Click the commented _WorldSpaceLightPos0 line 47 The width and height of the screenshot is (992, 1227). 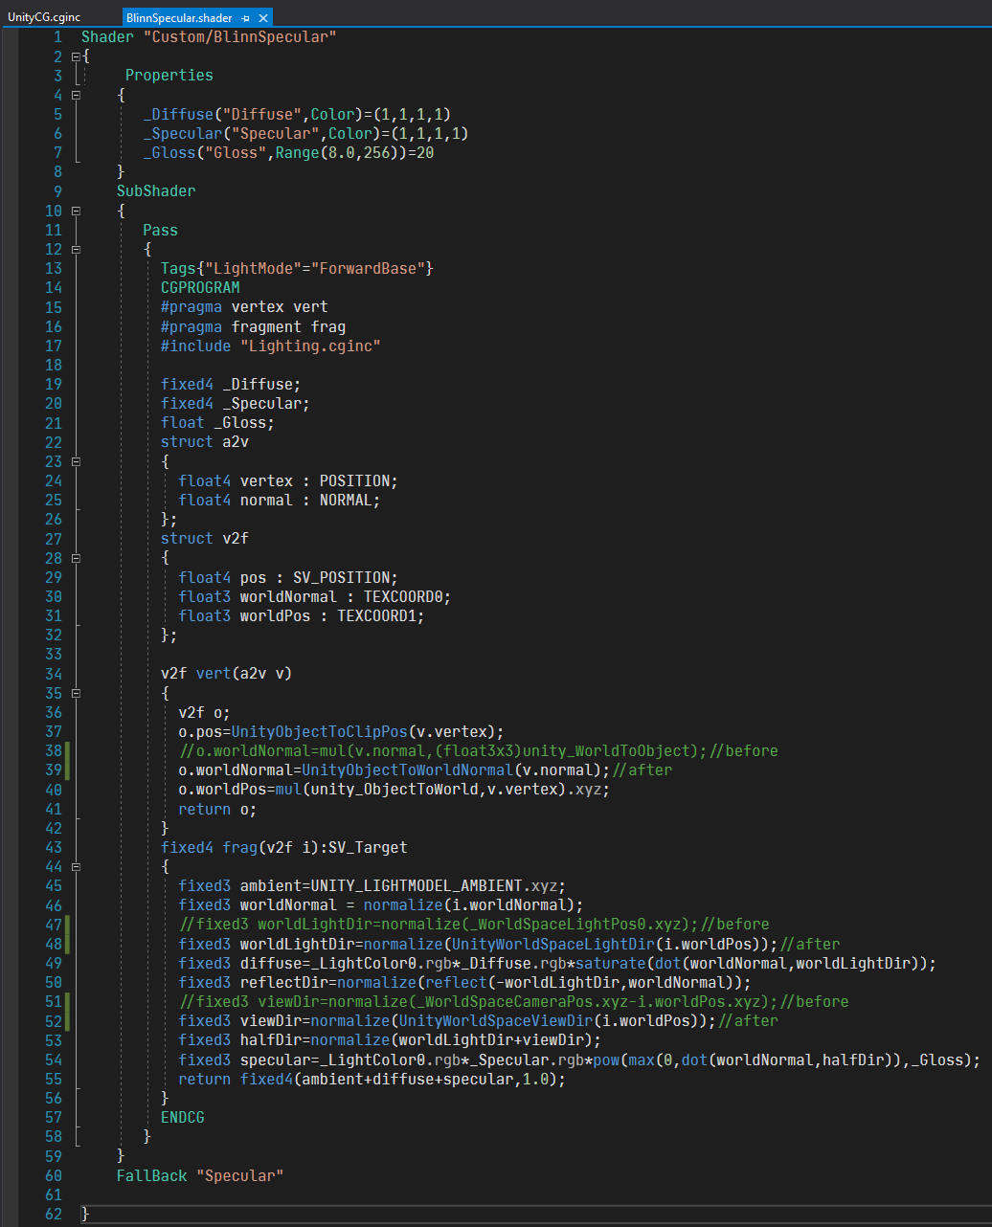(x=474, y=924)
